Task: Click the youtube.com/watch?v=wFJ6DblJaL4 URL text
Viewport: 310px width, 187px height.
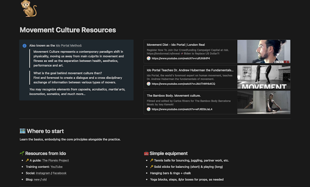Action: coord(182,109)
